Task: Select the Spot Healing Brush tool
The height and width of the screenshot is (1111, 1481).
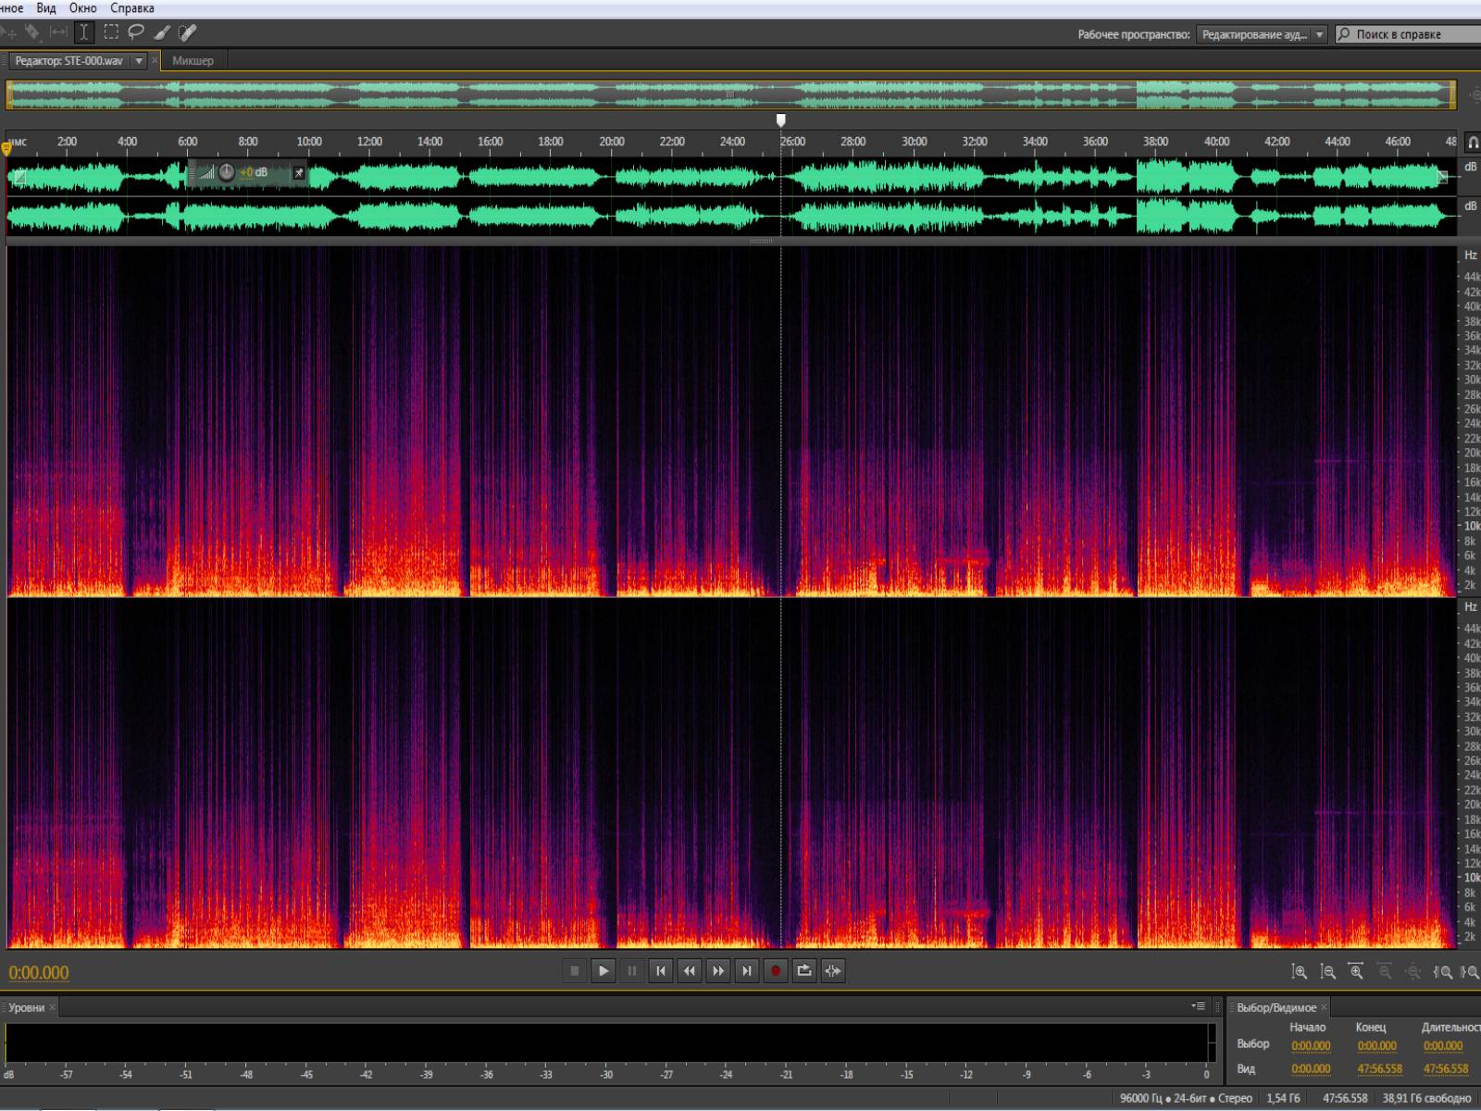Action: (187, 32)
